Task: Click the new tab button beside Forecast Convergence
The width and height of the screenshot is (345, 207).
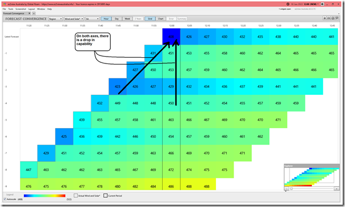Action: (x=34, y=13)
